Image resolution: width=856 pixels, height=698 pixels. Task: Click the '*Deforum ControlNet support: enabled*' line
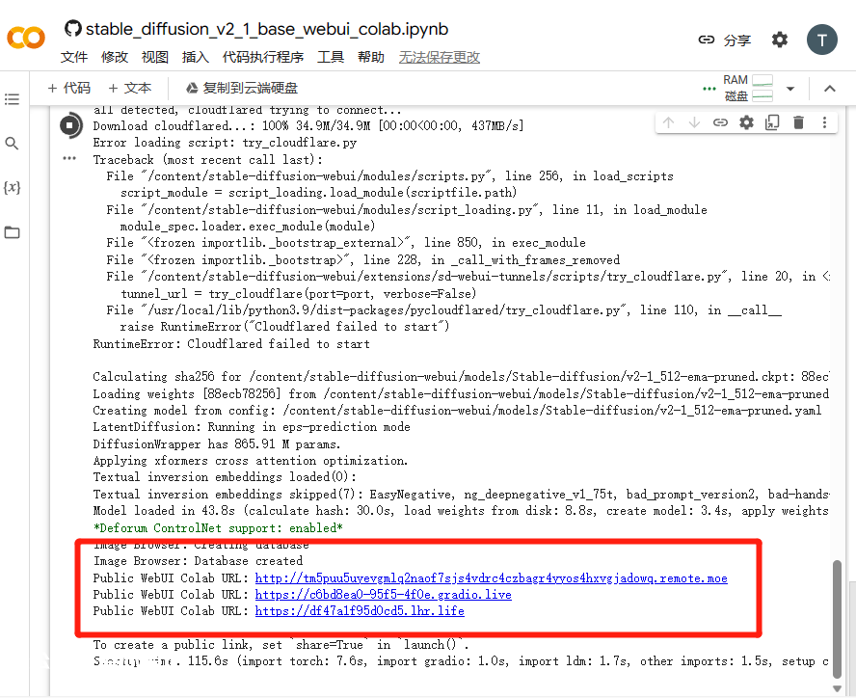point(218,527)
